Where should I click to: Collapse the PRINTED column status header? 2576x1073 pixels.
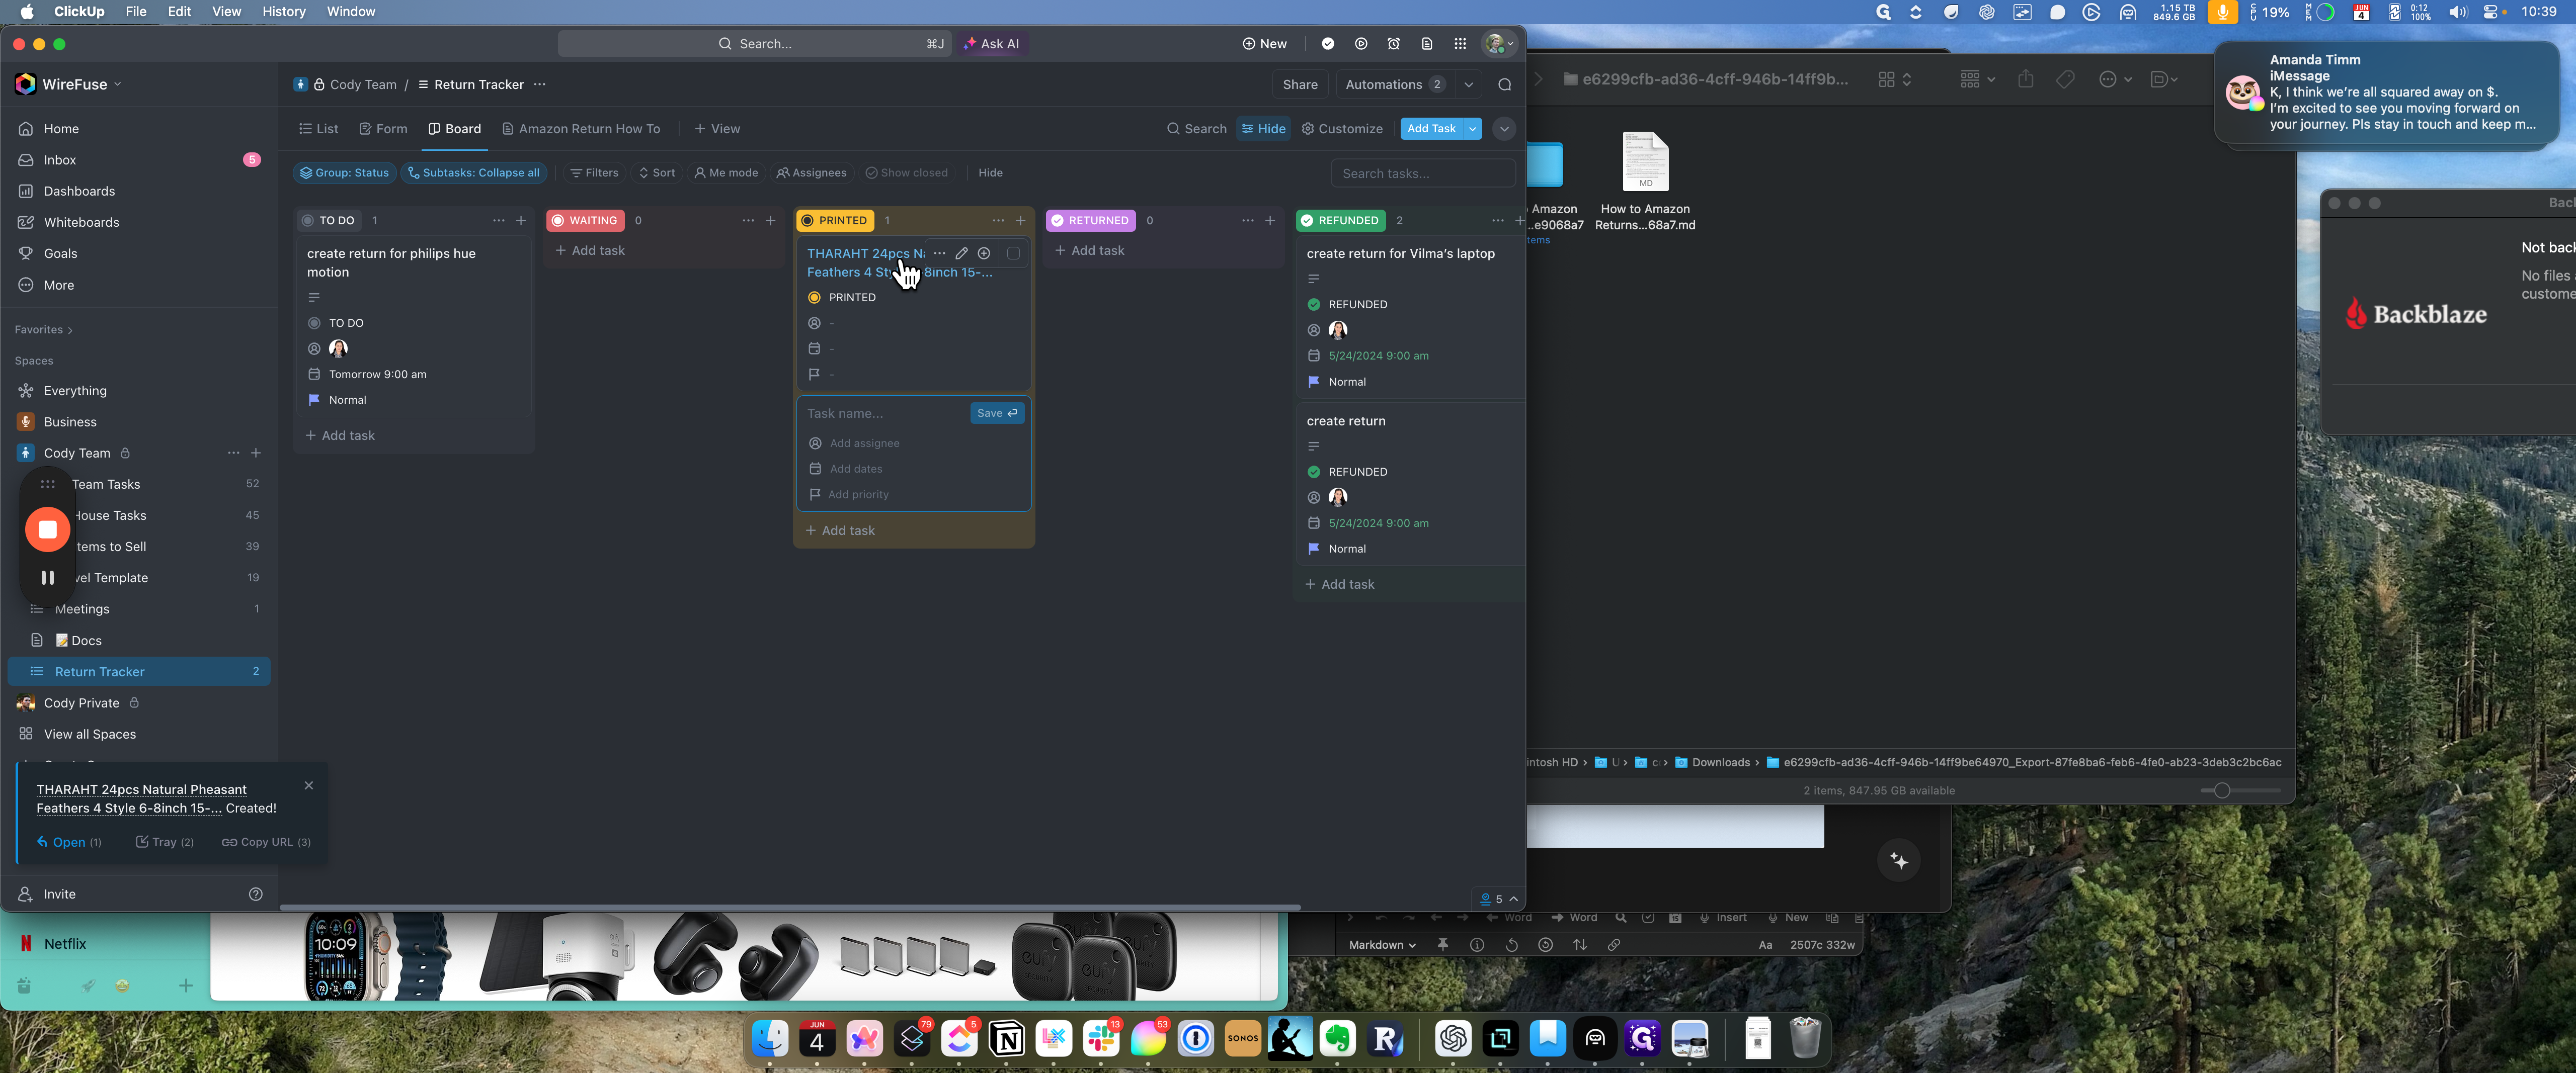point(834,221)
